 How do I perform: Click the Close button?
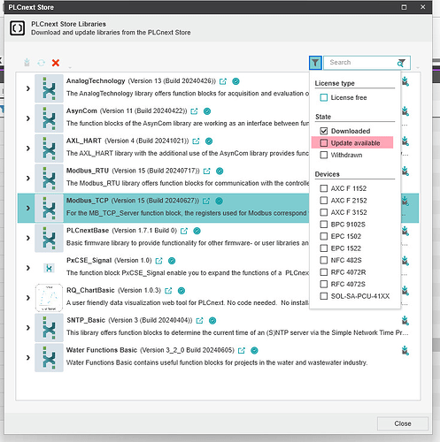point(403,423)
